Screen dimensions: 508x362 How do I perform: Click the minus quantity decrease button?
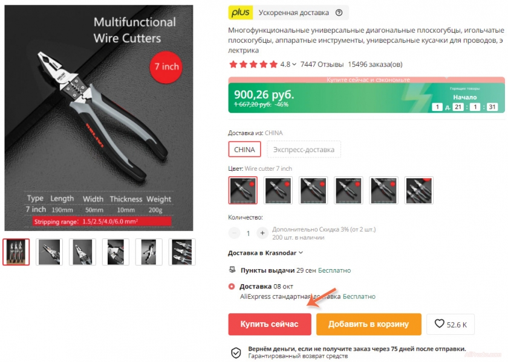tap(234, 233)
